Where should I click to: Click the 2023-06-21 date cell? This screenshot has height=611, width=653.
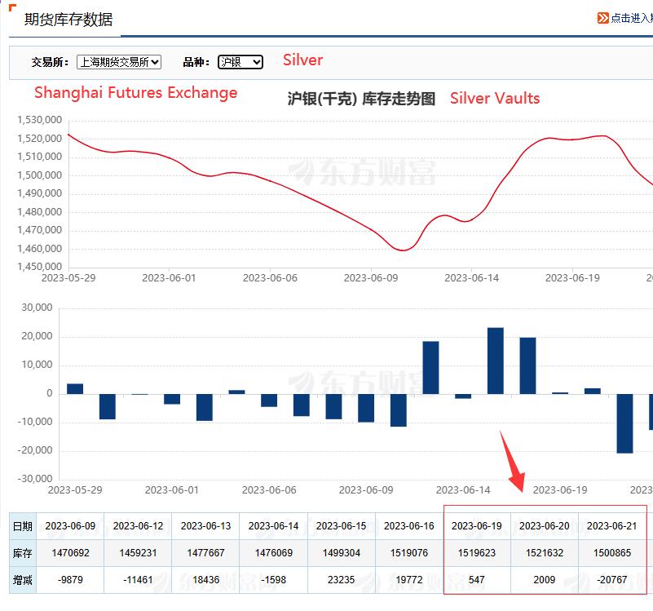612,526
